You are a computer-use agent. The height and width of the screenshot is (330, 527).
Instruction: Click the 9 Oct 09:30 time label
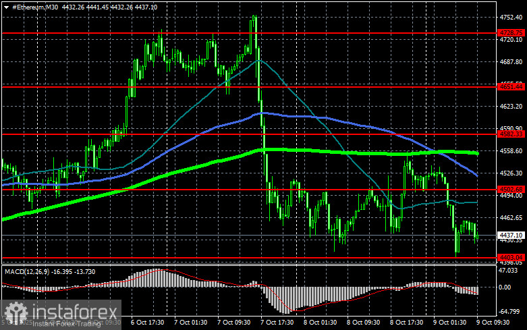pyautogui.click(x=493, y=323)
